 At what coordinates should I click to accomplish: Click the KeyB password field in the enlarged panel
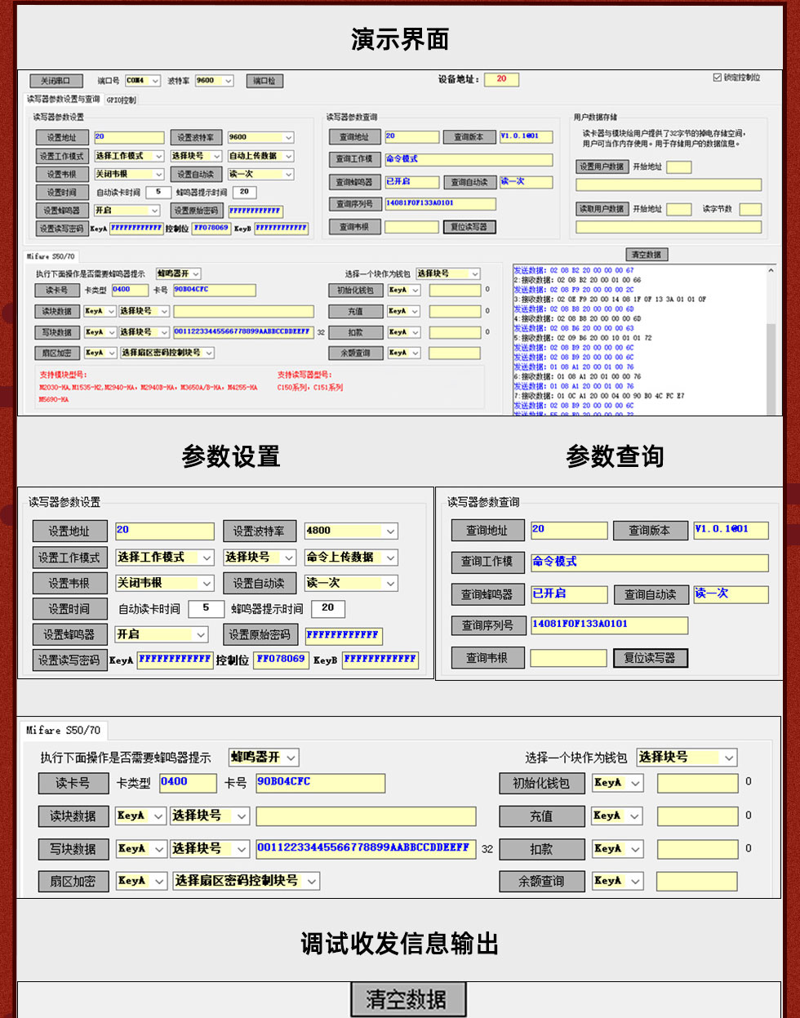point(380,660)
